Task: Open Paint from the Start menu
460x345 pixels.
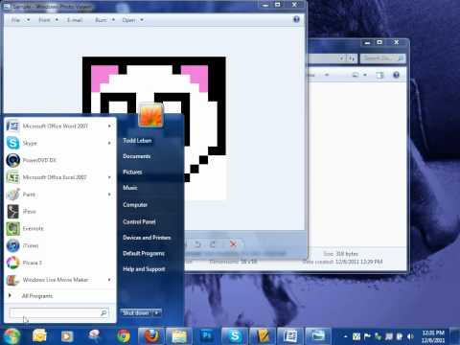Action: 59,195
